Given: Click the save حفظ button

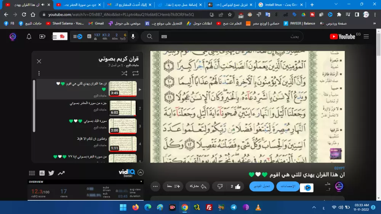Looking at the screenshot, I should point(173,186).
